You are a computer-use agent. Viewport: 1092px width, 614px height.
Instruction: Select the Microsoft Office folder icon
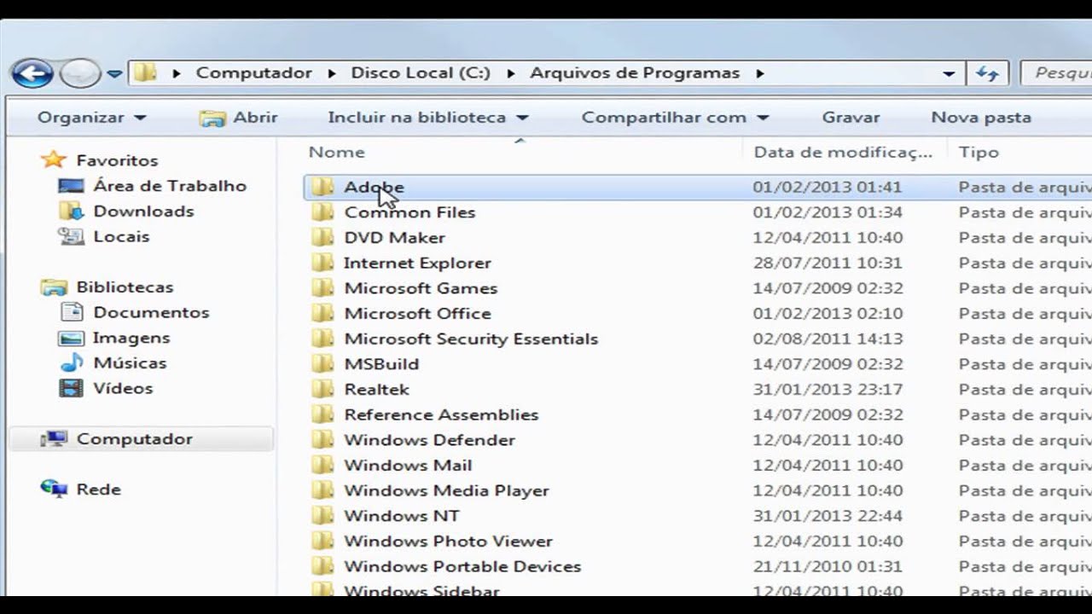point(322,314)
